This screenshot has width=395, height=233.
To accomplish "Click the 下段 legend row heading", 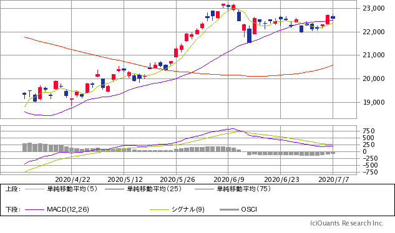I will (x=12, y=209).
